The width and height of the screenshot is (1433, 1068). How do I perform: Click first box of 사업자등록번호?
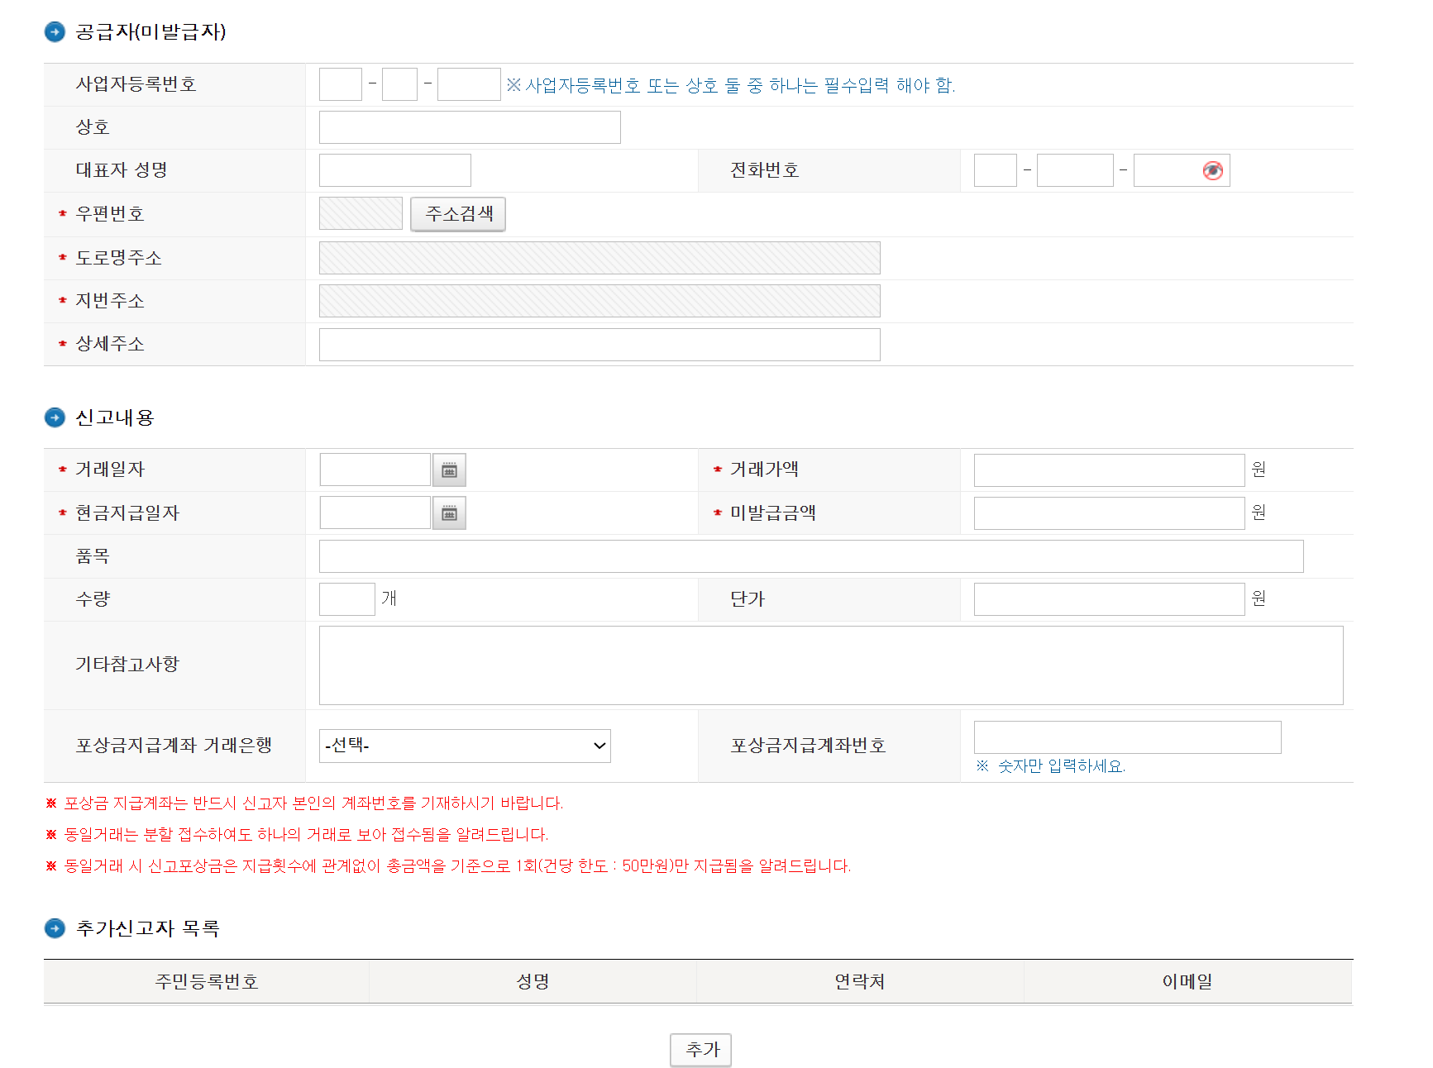[x=341, y=84]
